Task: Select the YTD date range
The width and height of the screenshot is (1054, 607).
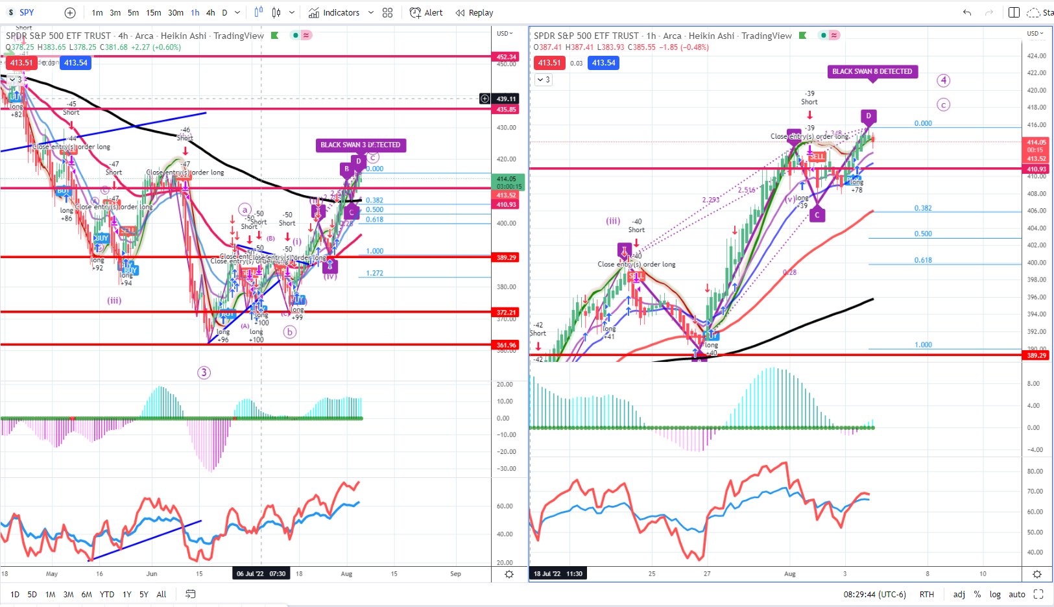Action: click(x=107, y=594)
